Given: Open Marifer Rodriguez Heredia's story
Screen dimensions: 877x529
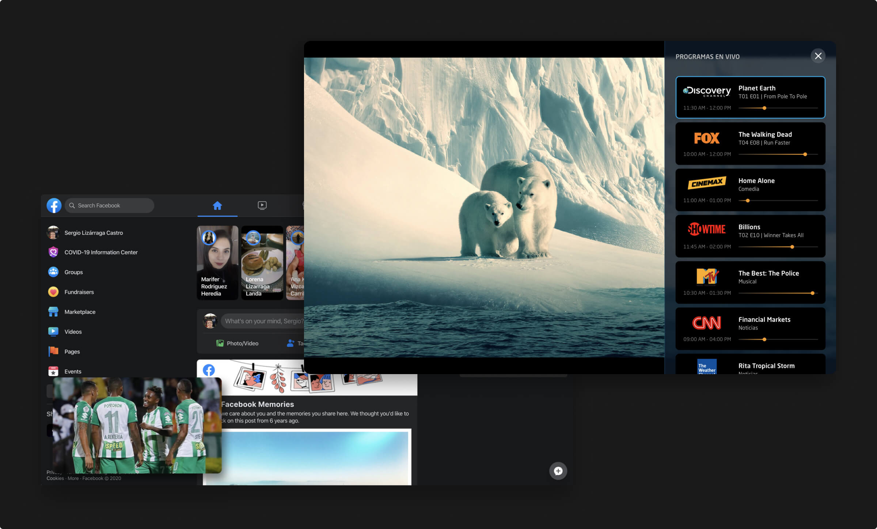Looking at the screenshot, I should click(217, 263).
